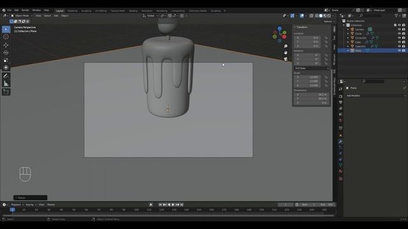Click outliner search field
This screenshot has width=408, height=229.
point(370,16)
